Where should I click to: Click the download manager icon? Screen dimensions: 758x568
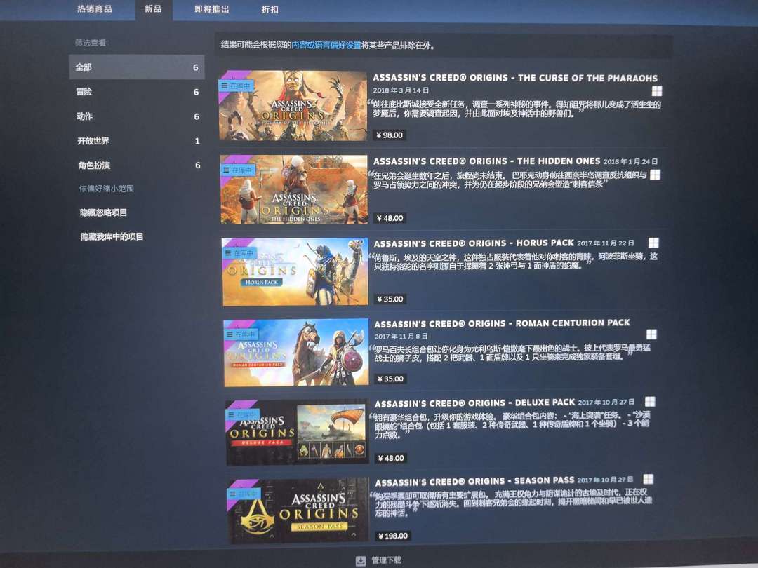(361, 561)
